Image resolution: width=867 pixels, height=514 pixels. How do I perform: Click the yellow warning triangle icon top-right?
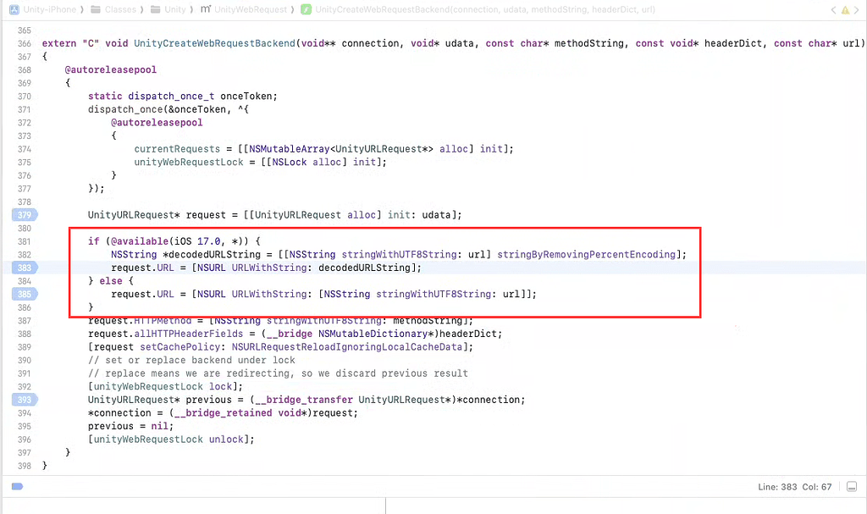click(846, 8)
